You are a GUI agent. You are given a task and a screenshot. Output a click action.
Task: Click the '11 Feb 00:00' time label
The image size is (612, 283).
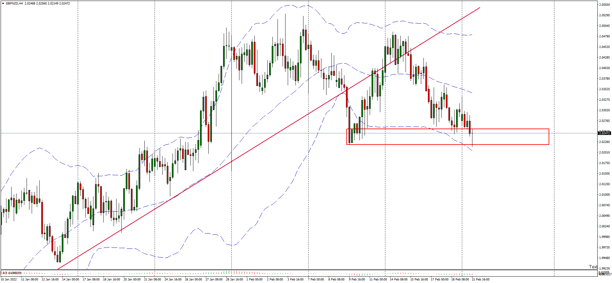[x=378, y=279]
